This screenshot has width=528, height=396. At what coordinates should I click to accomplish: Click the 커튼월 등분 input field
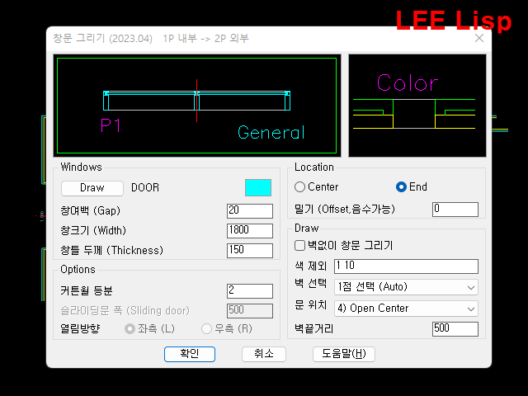tap(250, 291)
